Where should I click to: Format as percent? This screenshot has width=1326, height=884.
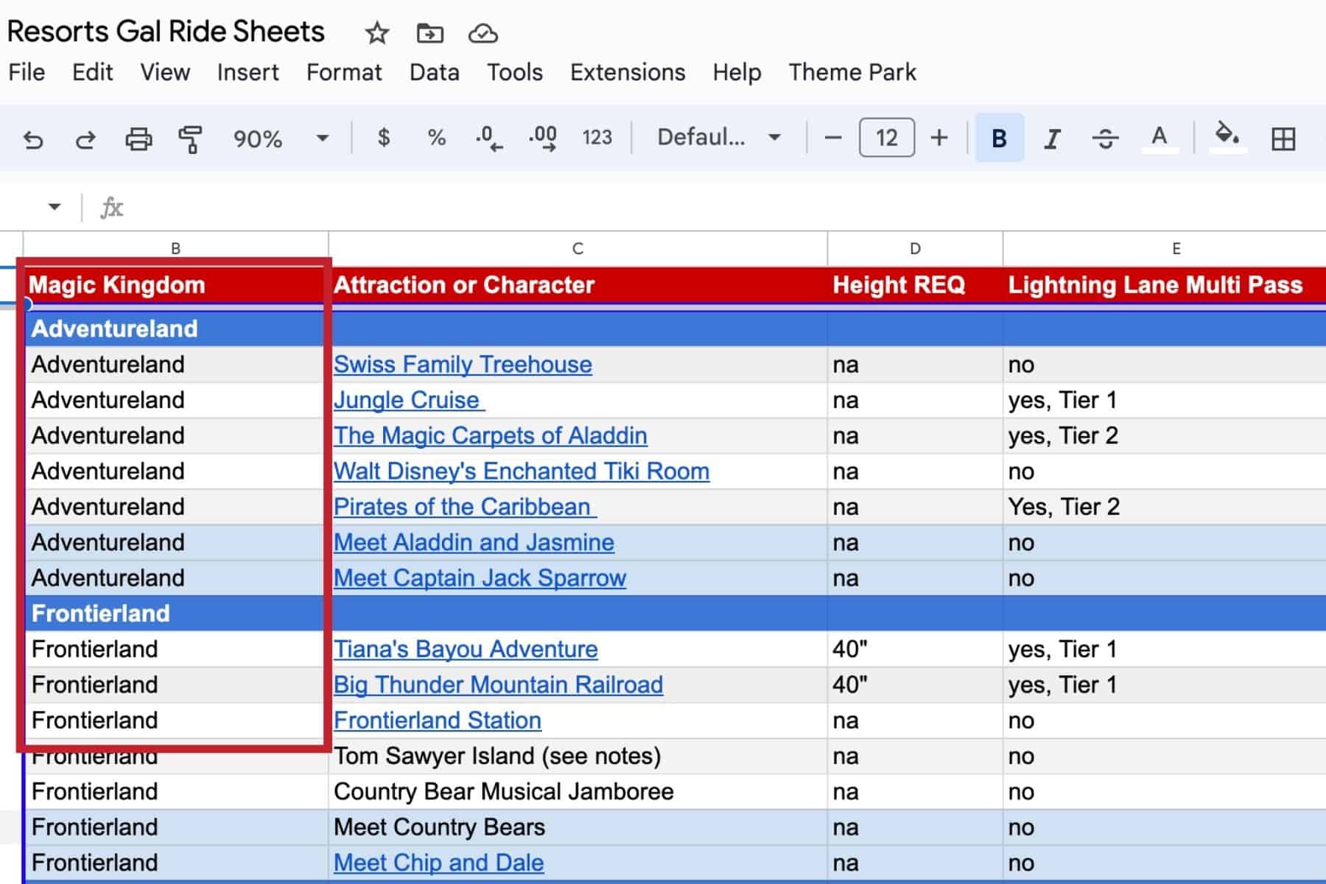(x=437, y=138)
